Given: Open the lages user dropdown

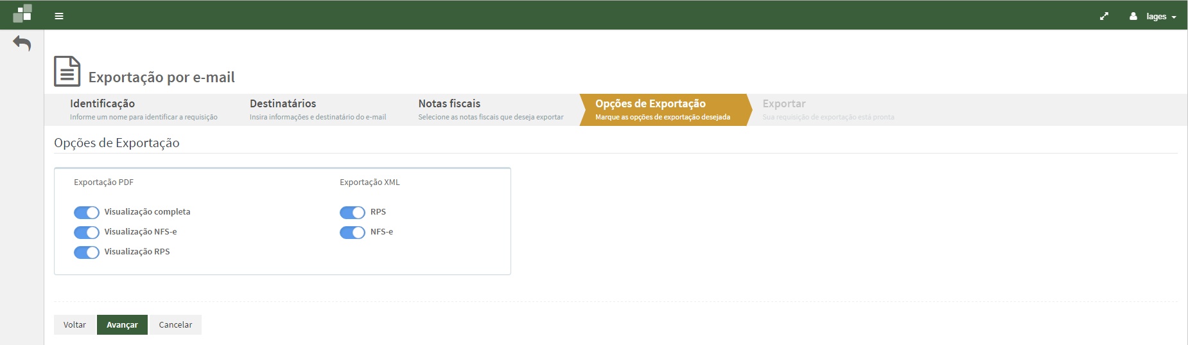Looking at the screenshot, I should coord(1161,17).
